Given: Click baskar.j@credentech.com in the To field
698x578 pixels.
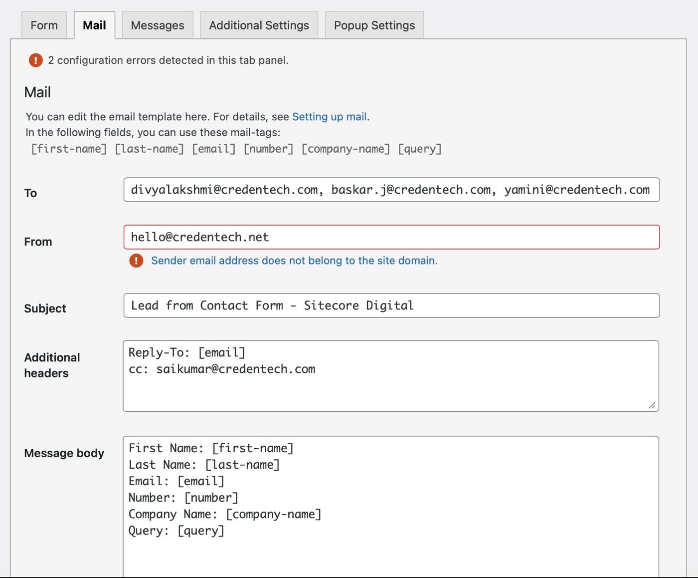Looking at the screenshot, I should pos(411,190).
